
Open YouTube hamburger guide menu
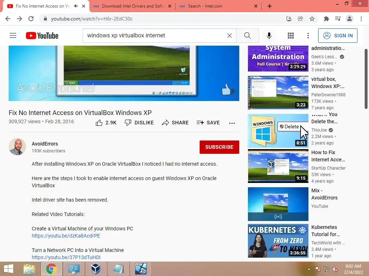[x=13, y=36]
